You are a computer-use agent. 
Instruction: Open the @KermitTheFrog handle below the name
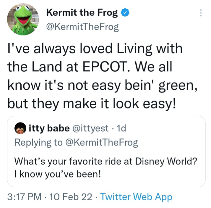pyautogui.click(x=82, y=27)
